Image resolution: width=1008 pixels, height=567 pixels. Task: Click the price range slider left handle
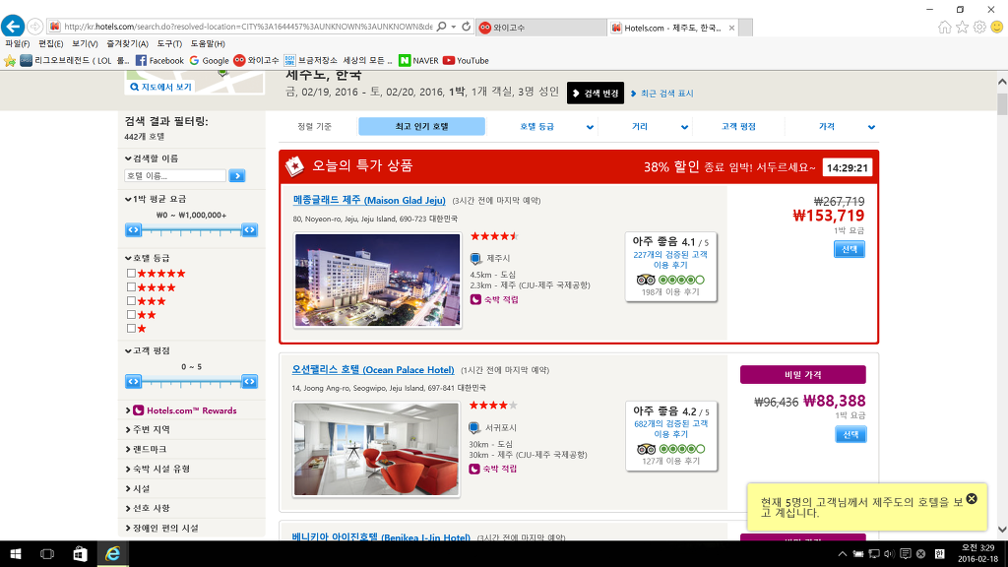[133, 229]
